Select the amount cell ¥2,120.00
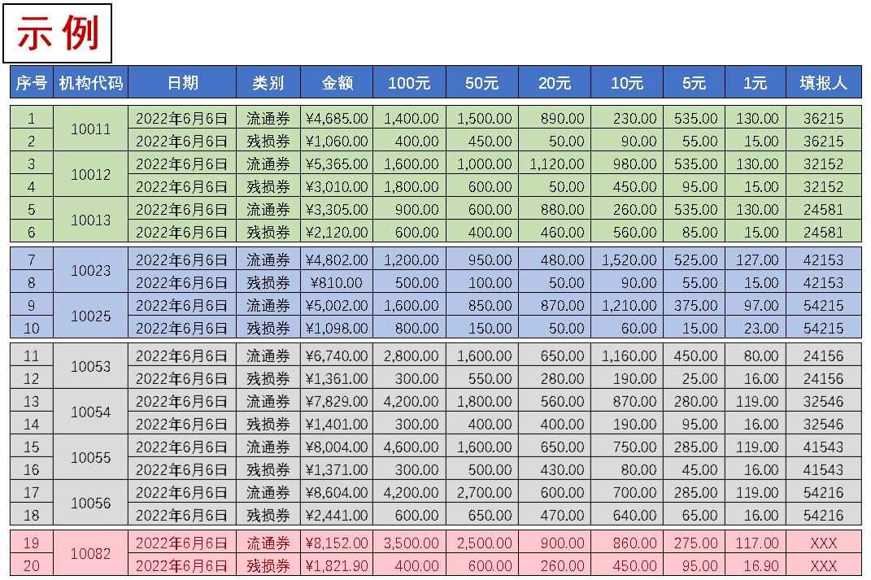871x580 pixels. (x=338, y=232)
